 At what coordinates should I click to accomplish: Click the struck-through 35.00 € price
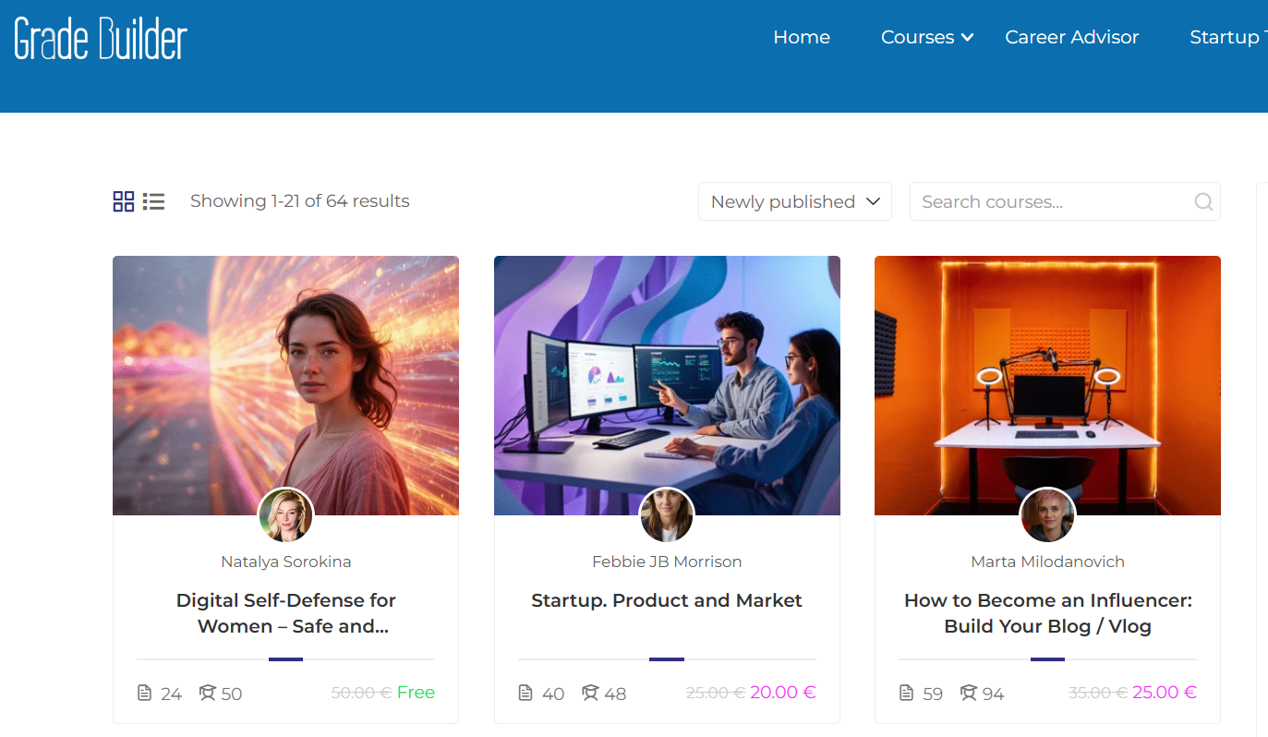(x=1098, y=693)
